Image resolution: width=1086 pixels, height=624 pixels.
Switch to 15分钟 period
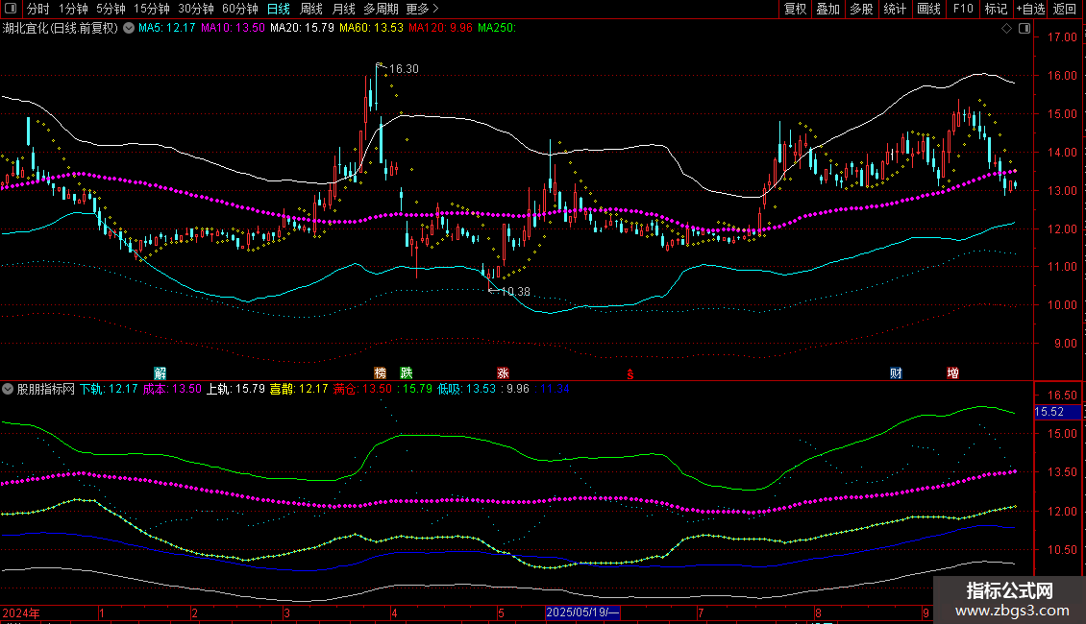(x=152, y=9)
